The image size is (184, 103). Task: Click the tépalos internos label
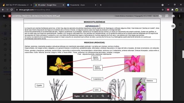pos(96,58)
